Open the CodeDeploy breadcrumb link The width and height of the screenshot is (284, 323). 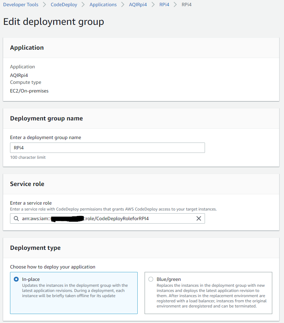click(64, 4)
